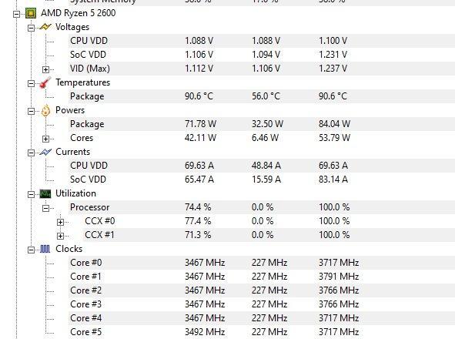Expand CCX #0 utilization details

[x=60, y=222]
